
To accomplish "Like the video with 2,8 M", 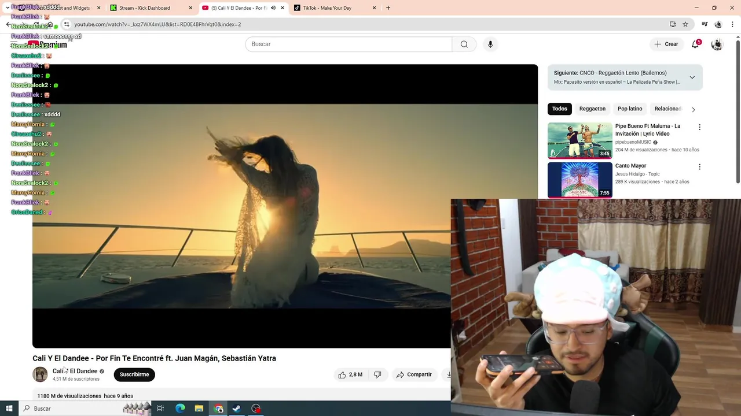I will click(x=350, y=374).
